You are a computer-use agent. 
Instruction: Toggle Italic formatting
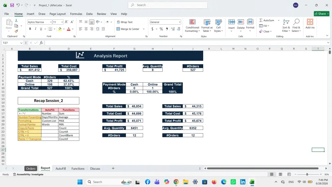point(36,29)
